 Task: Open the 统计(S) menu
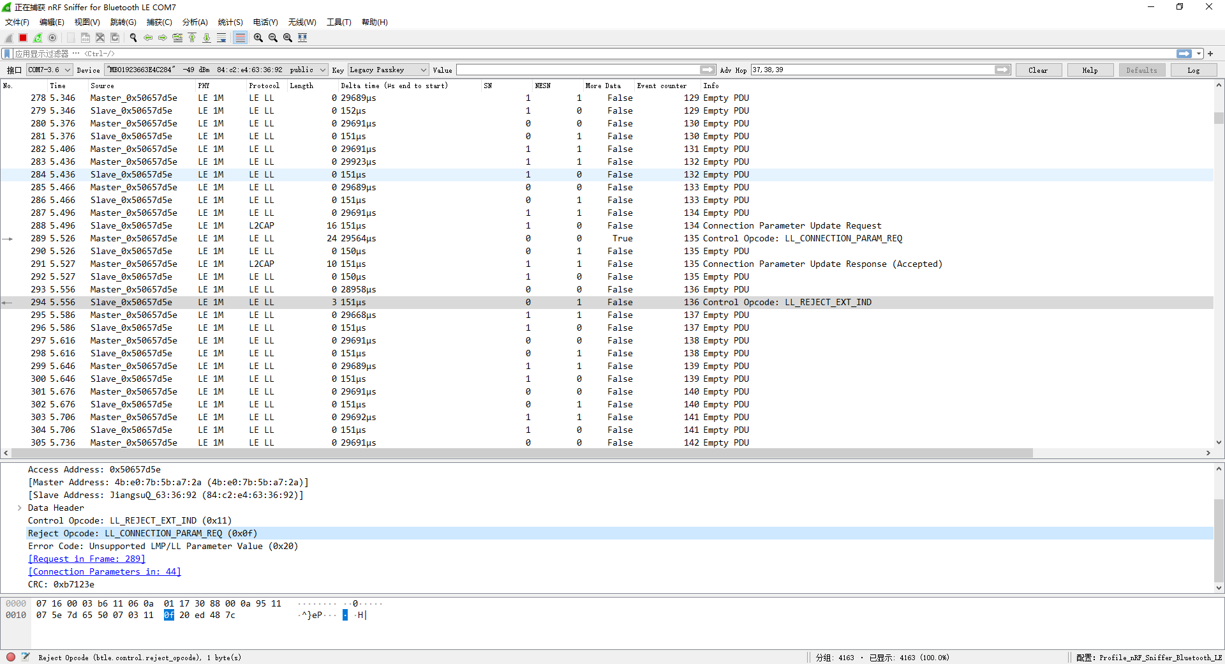pos(230,22)
